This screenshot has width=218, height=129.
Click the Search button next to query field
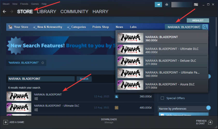coord(84,79)
